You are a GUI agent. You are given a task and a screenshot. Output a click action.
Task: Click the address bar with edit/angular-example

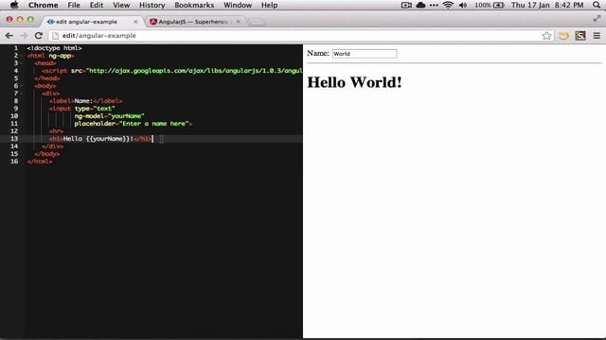[x=301, y=36]
